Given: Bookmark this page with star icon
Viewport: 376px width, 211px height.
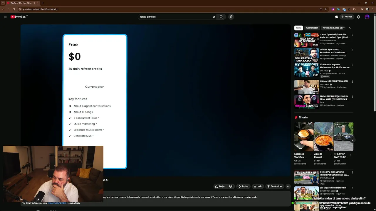Looking at the screenshot, I should click(326, 9).
